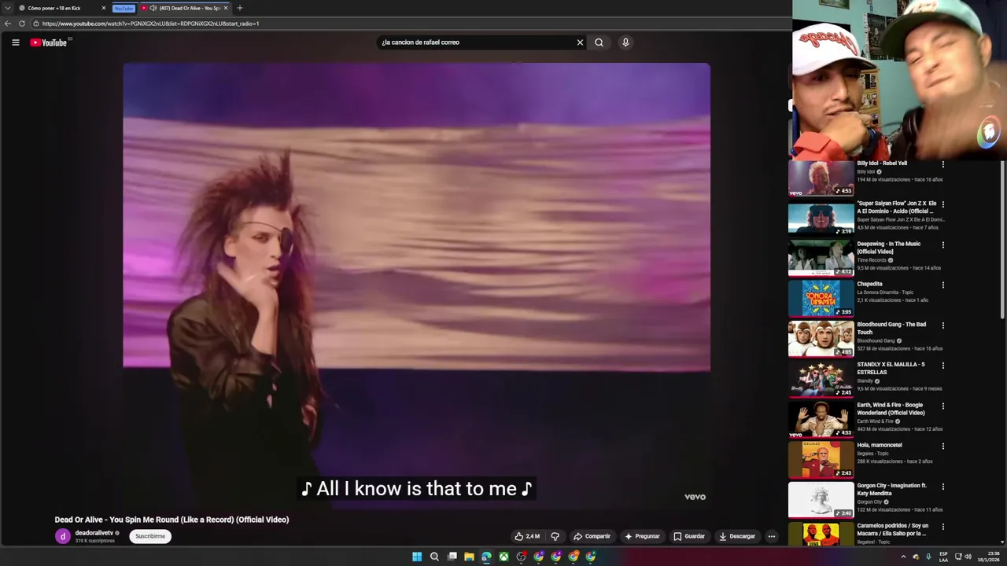
Task: Go to YouTube home via logo
Action: pos(49,42)
